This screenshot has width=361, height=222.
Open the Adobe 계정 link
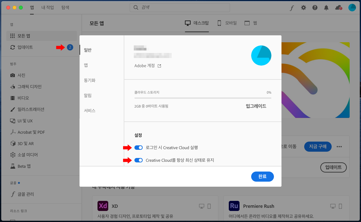click(148, 66)
